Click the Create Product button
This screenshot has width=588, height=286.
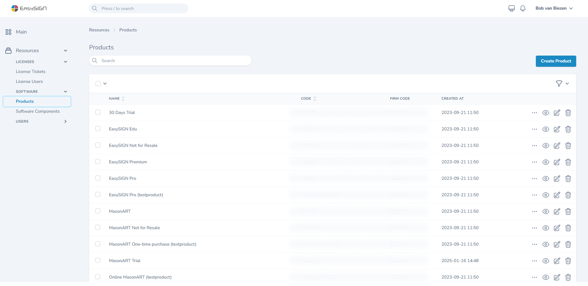tap(556, 61)
